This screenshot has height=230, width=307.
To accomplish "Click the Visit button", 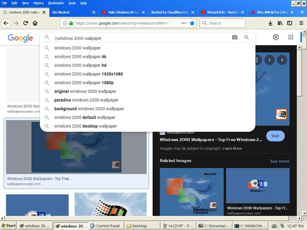I will 275,136.
